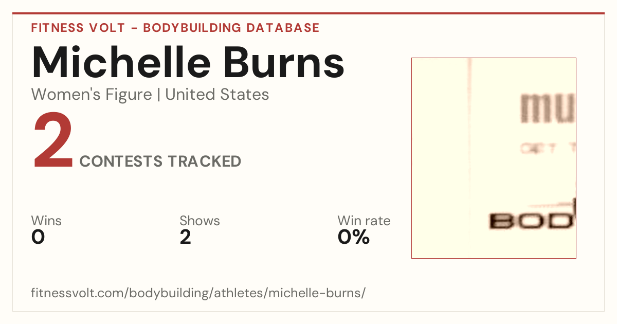
Task: Click the Wins value of 0
Action: coord(38,237)
